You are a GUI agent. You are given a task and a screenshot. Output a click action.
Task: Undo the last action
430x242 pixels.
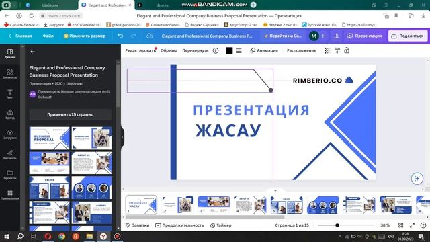tap(120, 36)
